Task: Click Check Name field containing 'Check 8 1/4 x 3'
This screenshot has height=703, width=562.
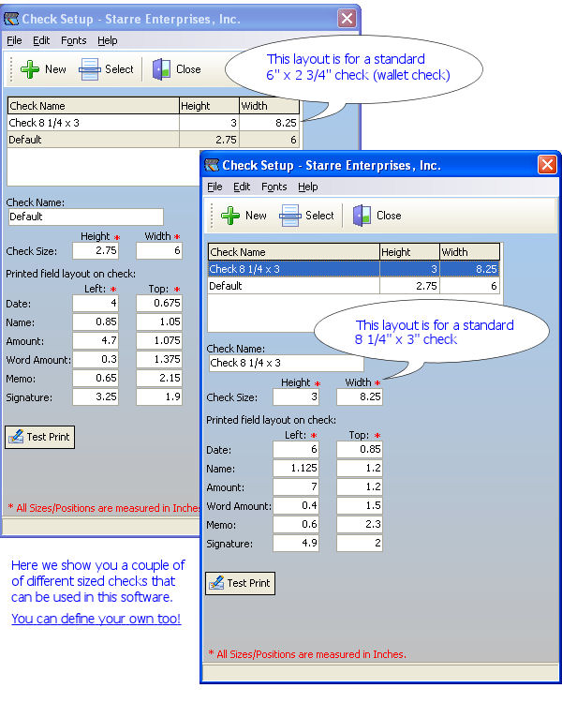Action: pyautogui.click(x=286, y=363)
